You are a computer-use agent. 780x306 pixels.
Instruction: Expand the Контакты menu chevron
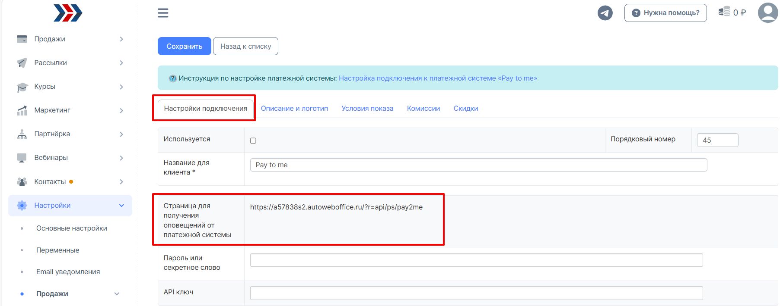[x=121, y=182]
